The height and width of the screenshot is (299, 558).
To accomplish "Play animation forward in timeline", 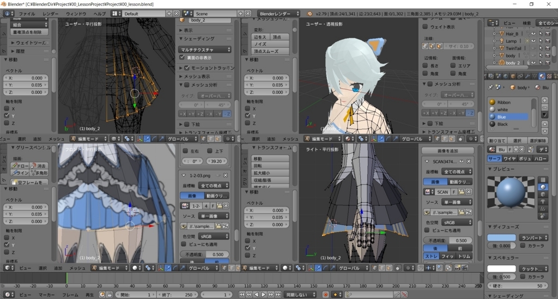I will point(263,295).
